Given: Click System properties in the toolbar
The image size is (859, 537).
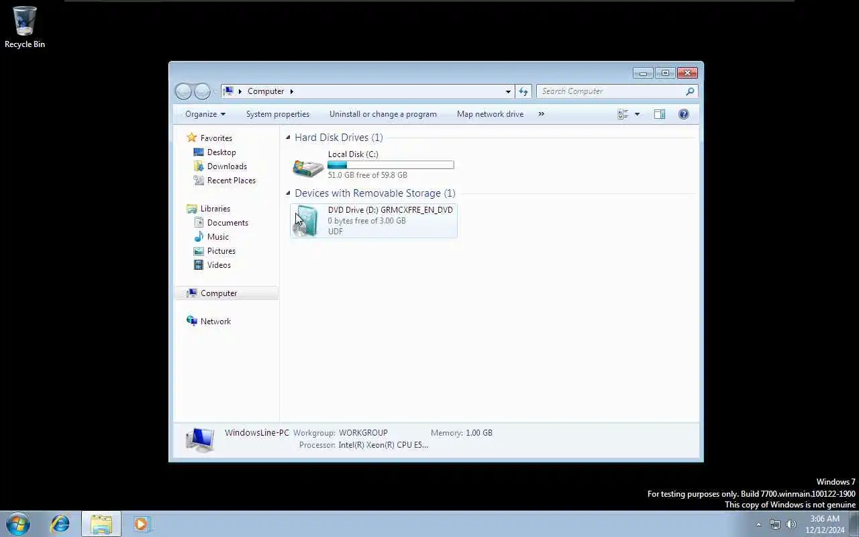Looking at the screenshot, I should coord(278,114).
